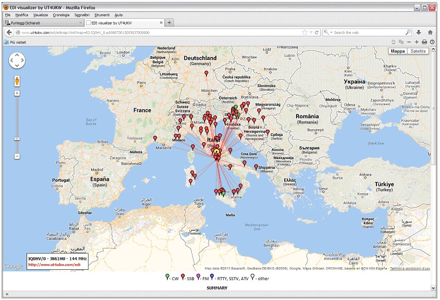Pan the map left with the arrow
440x300 pixels.
(x=12, y=60)
